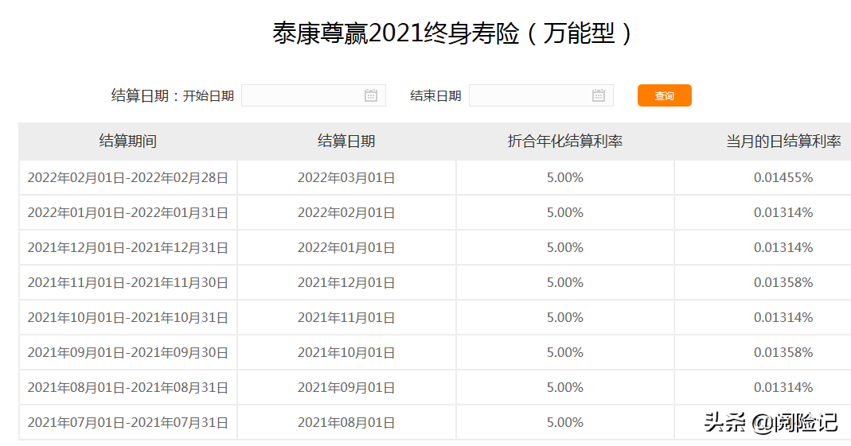
Task: Open the start date calendar icon
Action: point(371,96)
